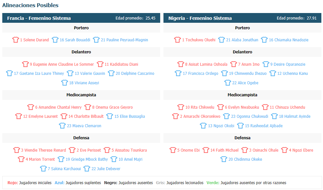Click the red jersey icon for Tochukwu Oluehi

point(177,40)
